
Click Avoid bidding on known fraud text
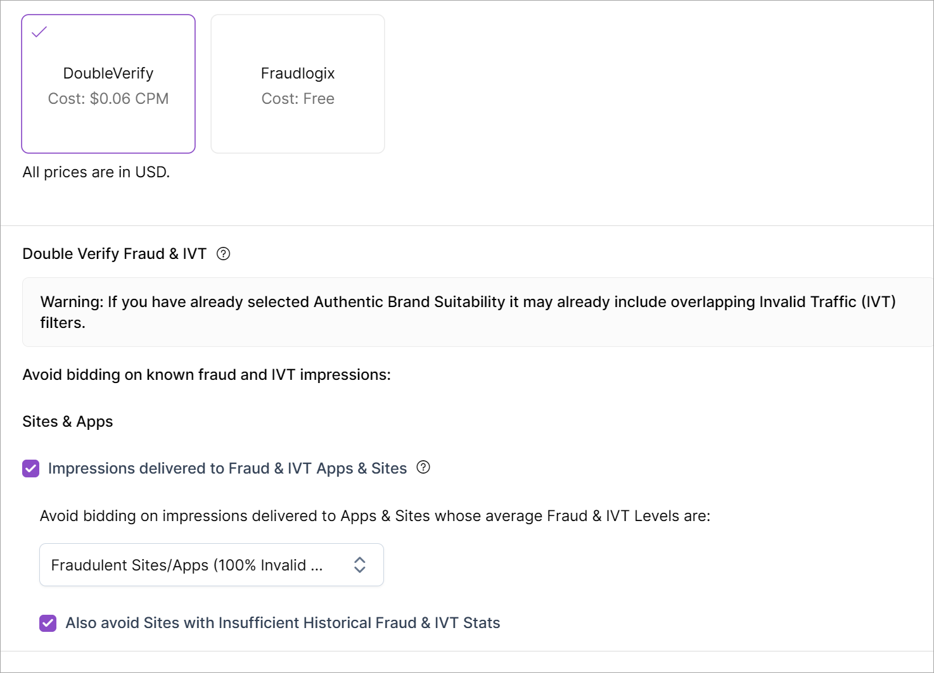pos(207,375)
